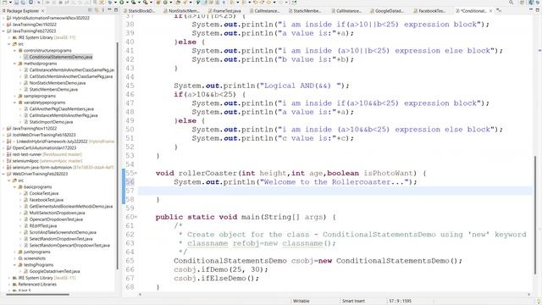Click Collapse All icon in Package Explorer
Viewport: 542px width, 305px height.
[90, 10]
